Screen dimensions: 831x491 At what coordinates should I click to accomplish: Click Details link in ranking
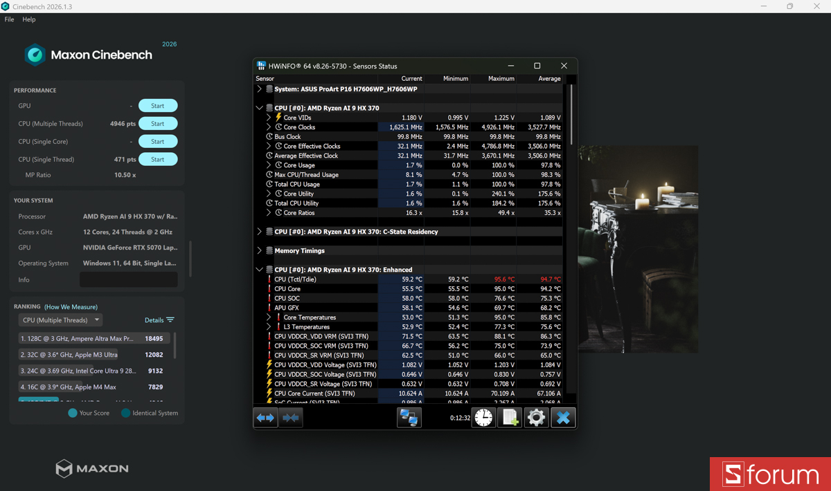(154, 320)
